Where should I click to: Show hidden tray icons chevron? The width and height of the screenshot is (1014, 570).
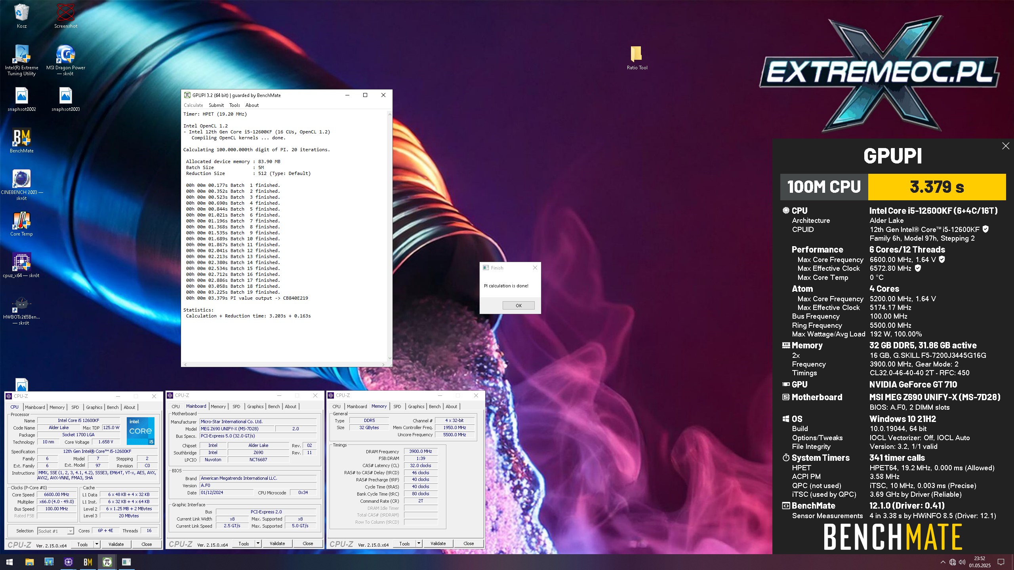(x=943, y=562)
